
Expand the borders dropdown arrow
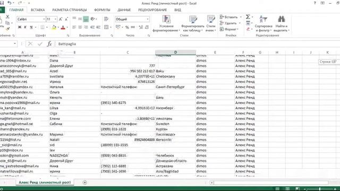pos(47,27)
